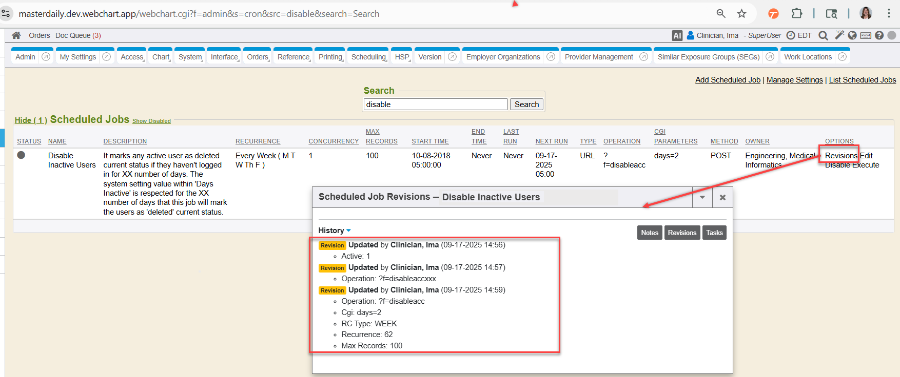This screenshot has height=377, width=900.
Task: Open the Scheduling menu
Action: point(368,57)
